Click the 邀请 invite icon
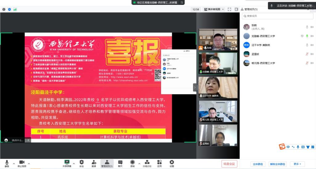316x169 pixels. click(94, 163)
